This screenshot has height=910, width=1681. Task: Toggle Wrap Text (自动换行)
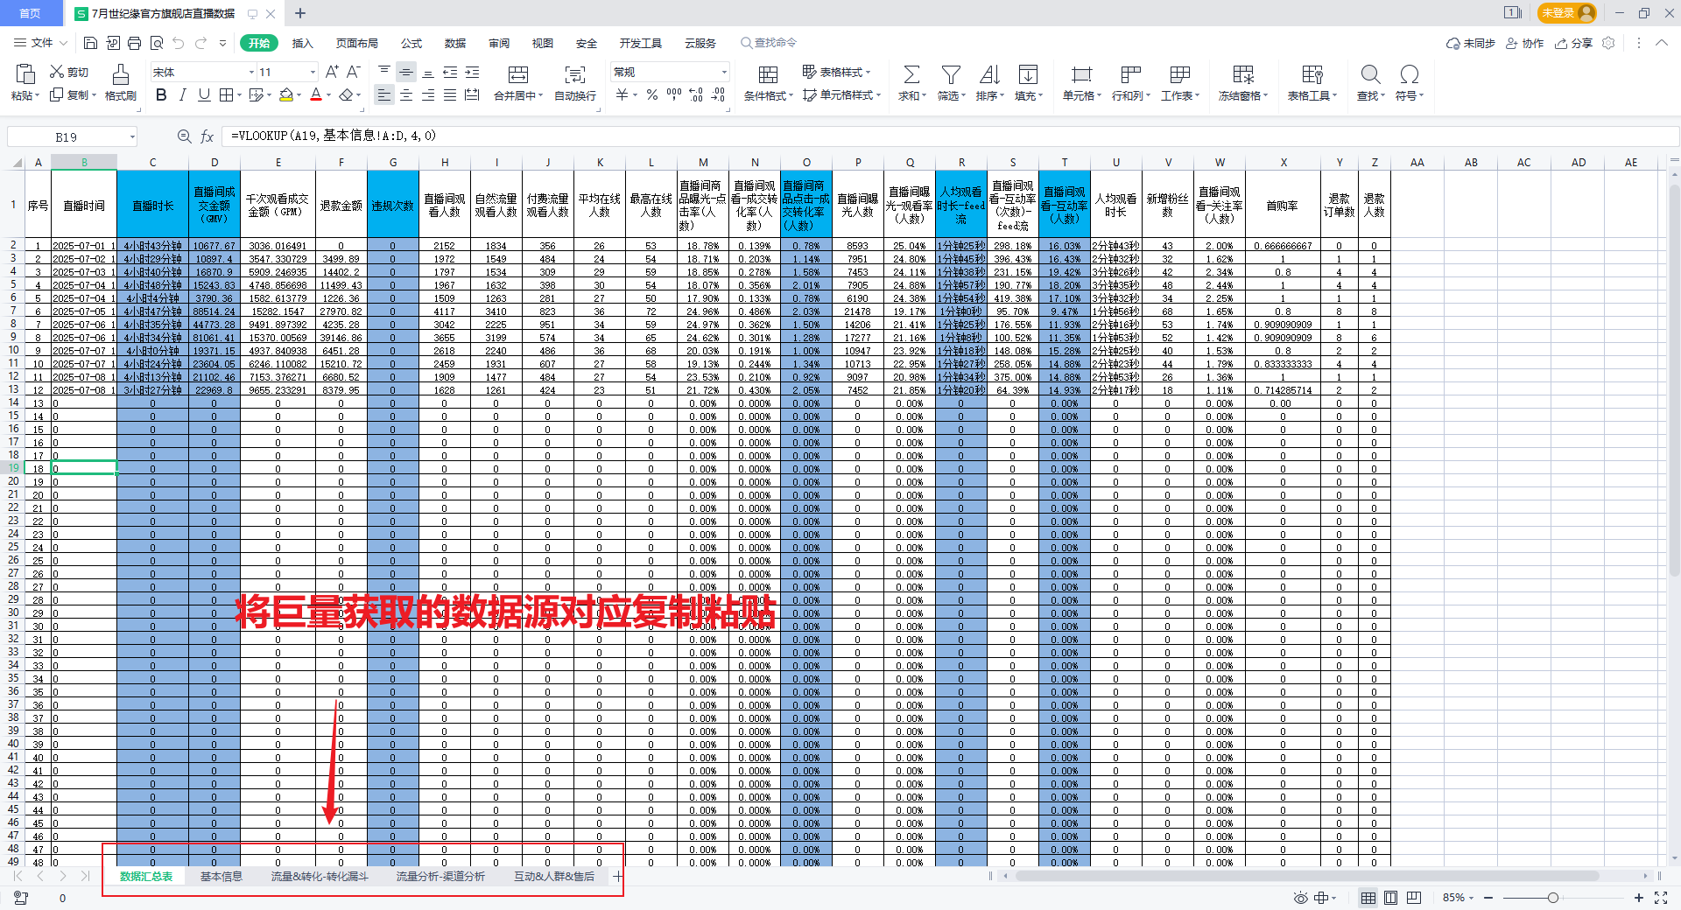click(574, 75)
